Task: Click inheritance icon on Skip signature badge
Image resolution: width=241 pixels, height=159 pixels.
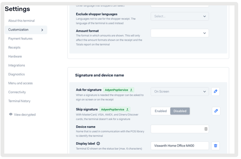Action: [x=127, y=109]
